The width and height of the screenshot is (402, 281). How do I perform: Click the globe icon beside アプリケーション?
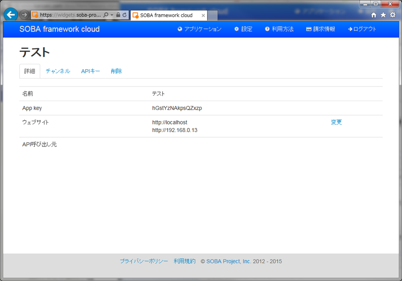click(x=180, y=29)
